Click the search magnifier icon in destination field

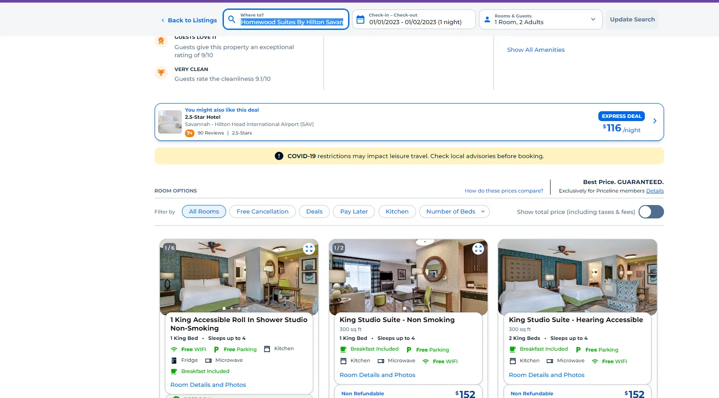tap(231, 19)
